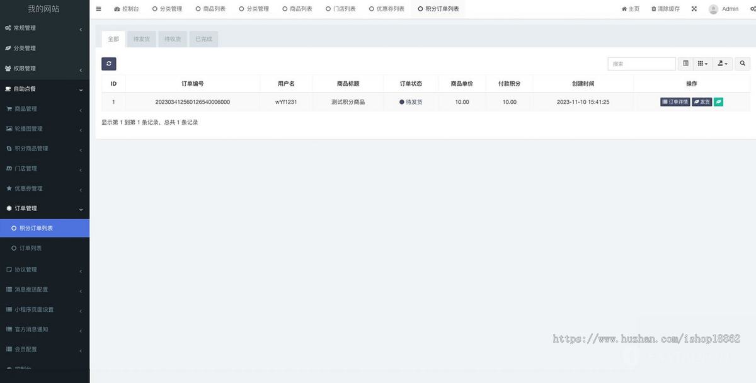
Task: Expand the 优惠券管理 chevron
Action: point(81,190)
